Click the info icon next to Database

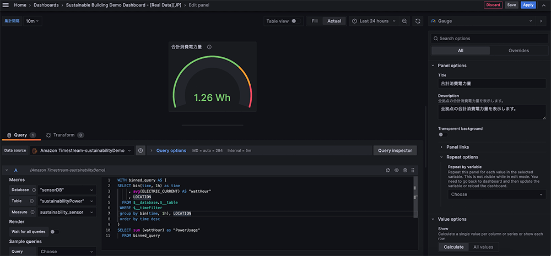click(x=34, y=190)
